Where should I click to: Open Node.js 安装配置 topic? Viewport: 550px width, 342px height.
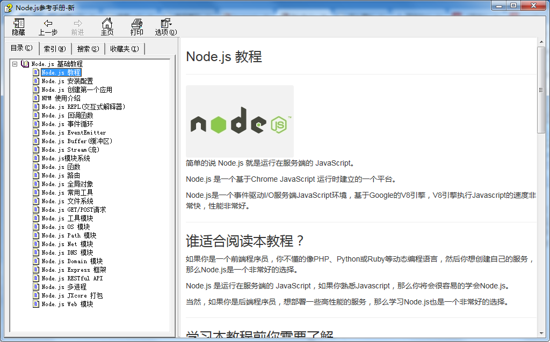coord(67,81)
